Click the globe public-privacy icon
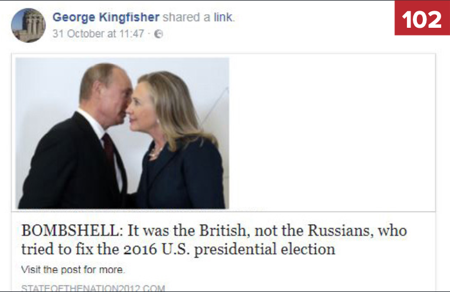Screen dimensions: 450x292 (158, 34)
